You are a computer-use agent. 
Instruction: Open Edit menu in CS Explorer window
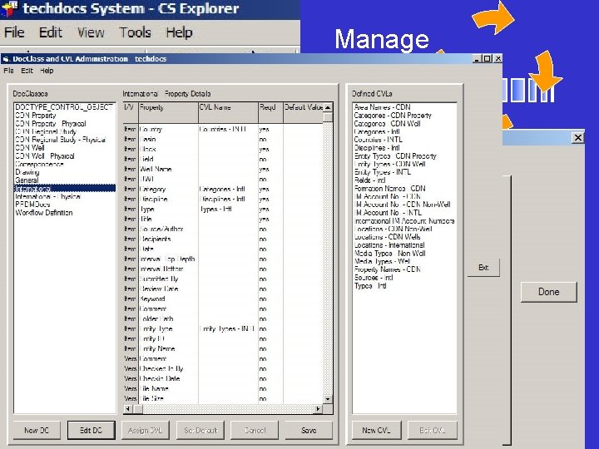pyautogui.click(x=51, y=32)
